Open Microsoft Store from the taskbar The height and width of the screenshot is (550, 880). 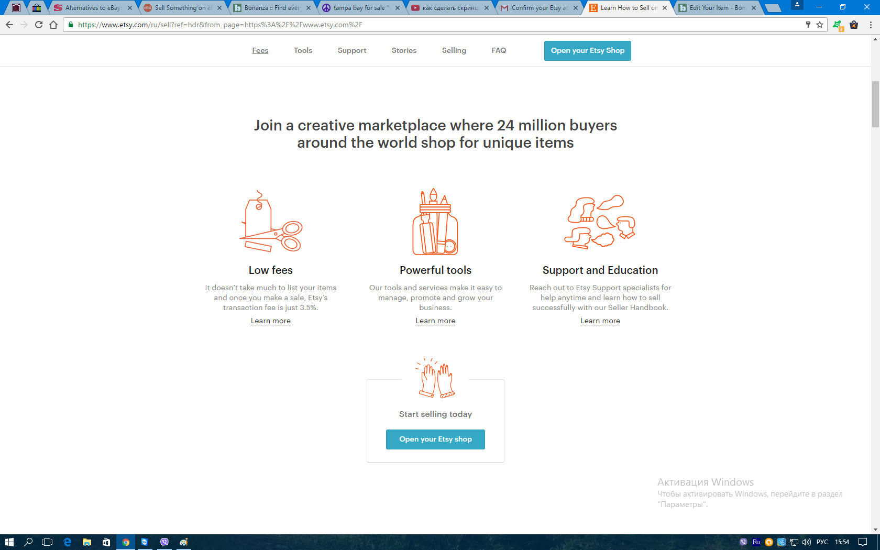coord(106,542)
